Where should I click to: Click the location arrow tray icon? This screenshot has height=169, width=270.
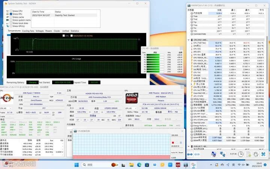pos(228,165)
